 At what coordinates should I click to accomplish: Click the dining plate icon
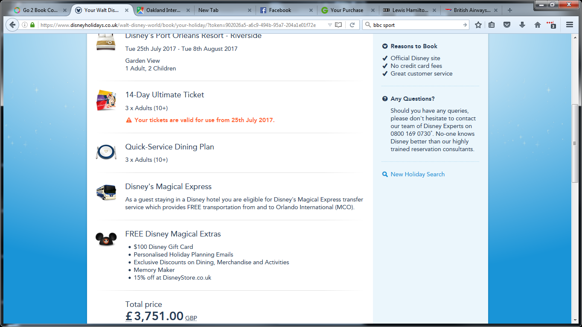(106, 152)
